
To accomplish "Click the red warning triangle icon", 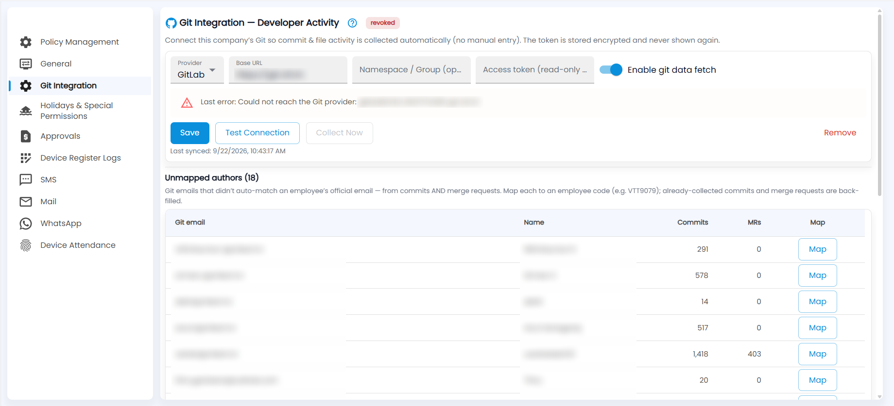I will (187, 102).
